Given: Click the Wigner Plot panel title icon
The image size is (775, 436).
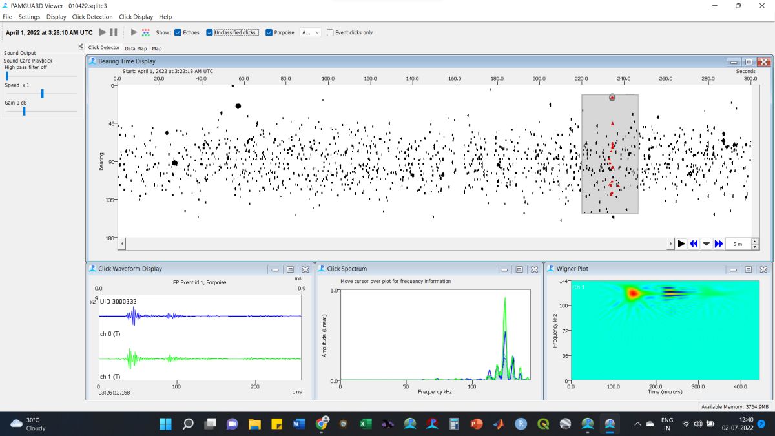Looking at the screenshot, I should 550,269.
